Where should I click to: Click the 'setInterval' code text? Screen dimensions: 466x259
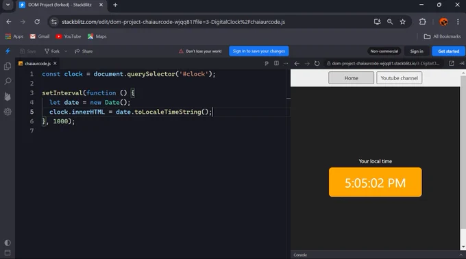[x=62, y=92]
